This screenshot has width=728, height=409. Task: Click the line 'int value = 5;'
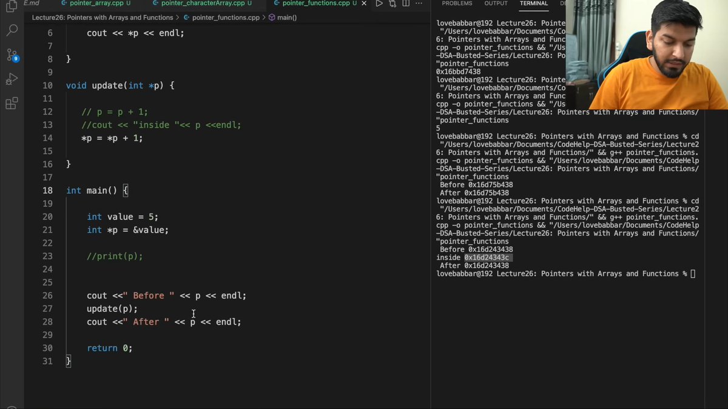click(x=123, y=216)
